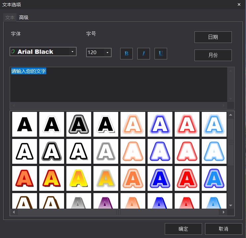Select the 文本 tab

(x=10, y=17)
